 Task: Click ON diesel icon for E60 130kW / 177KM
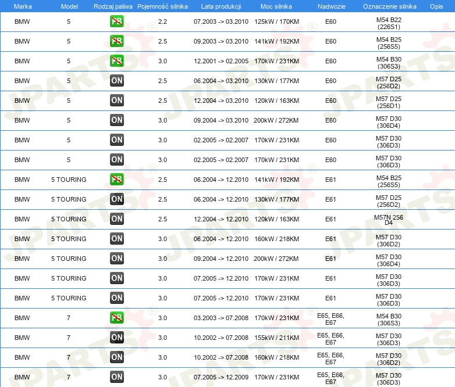pos(116,81)
